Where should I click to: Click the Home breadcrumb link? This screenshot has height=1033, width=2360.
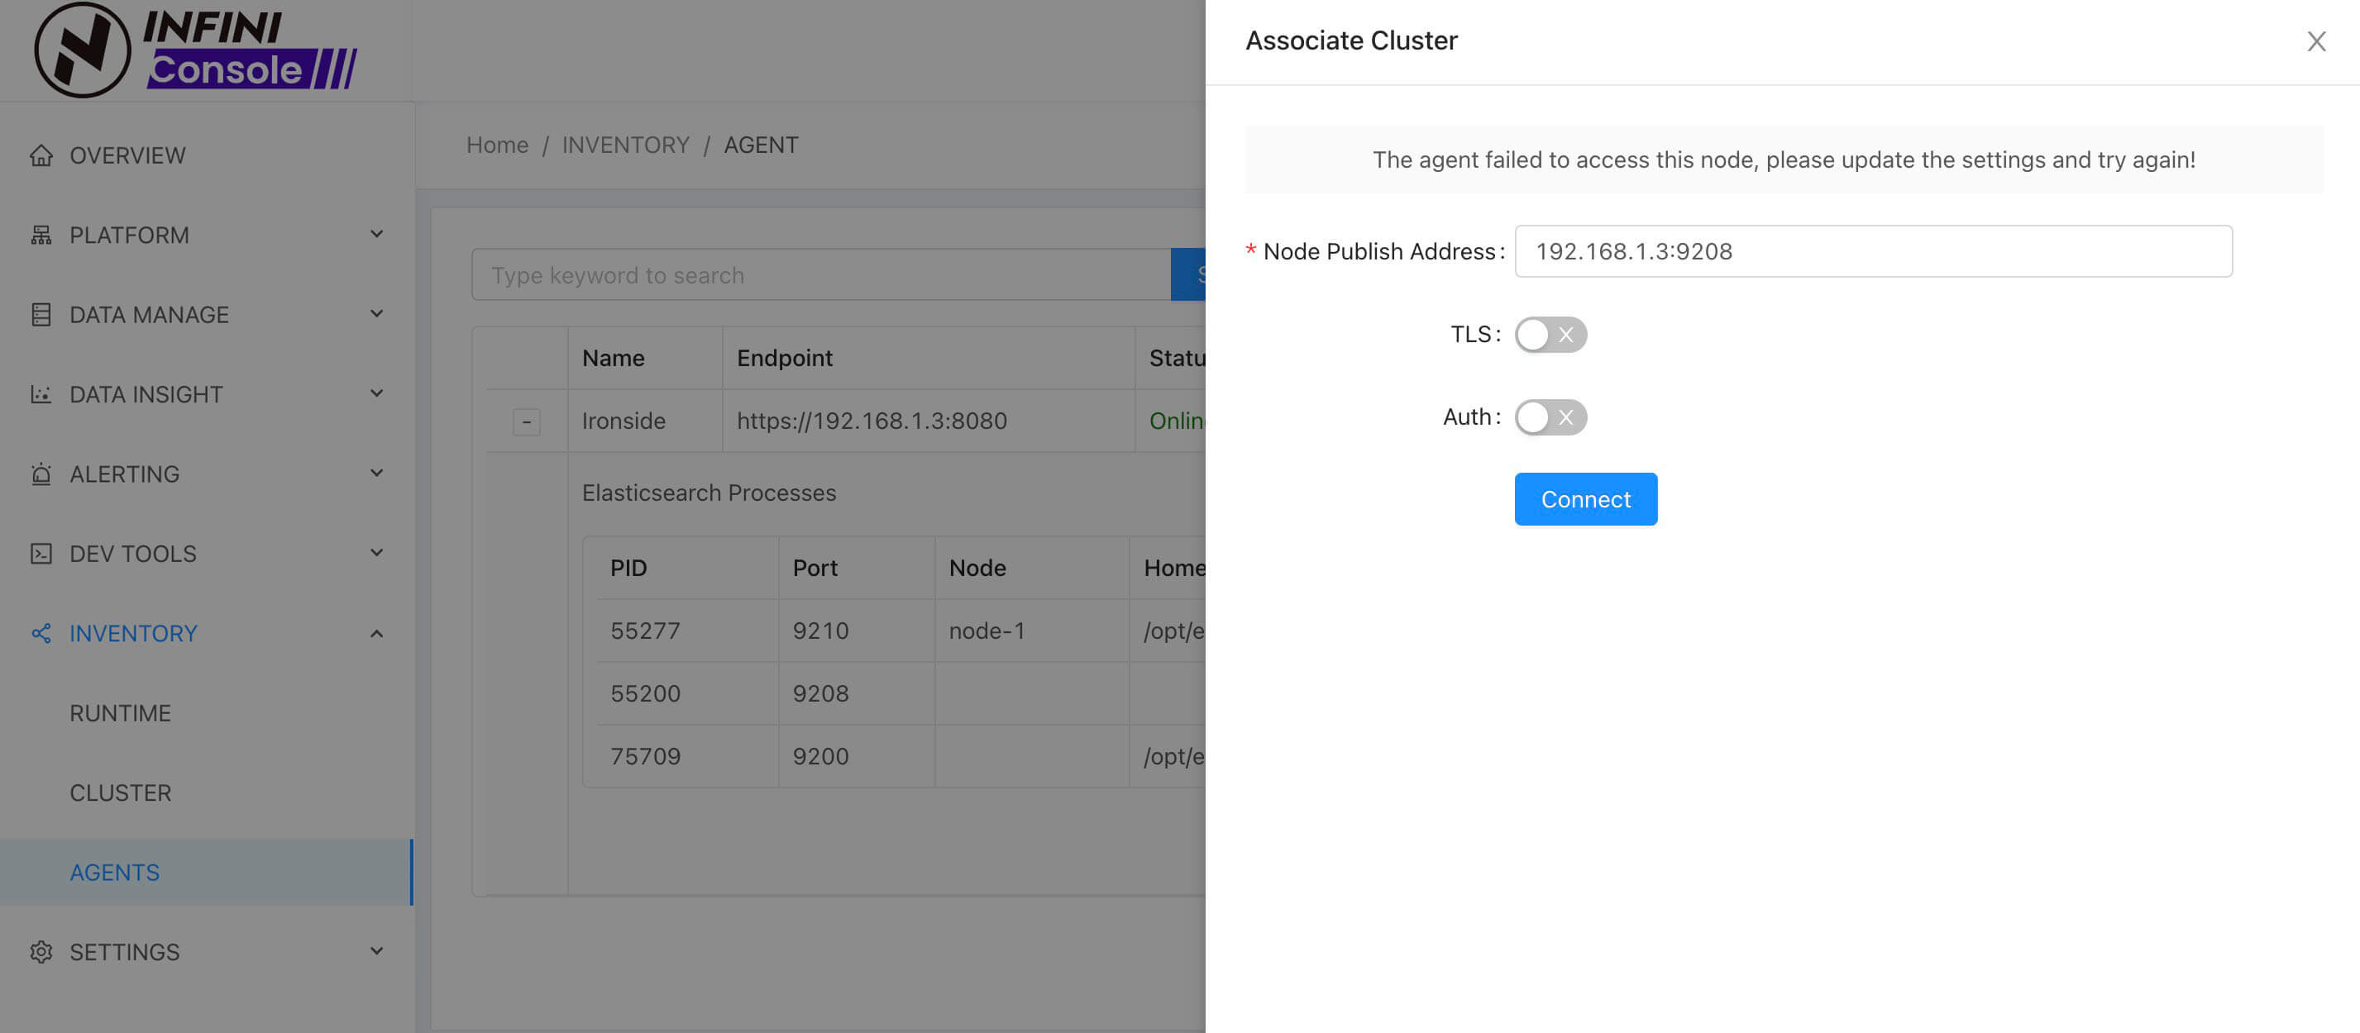[496, 145]
